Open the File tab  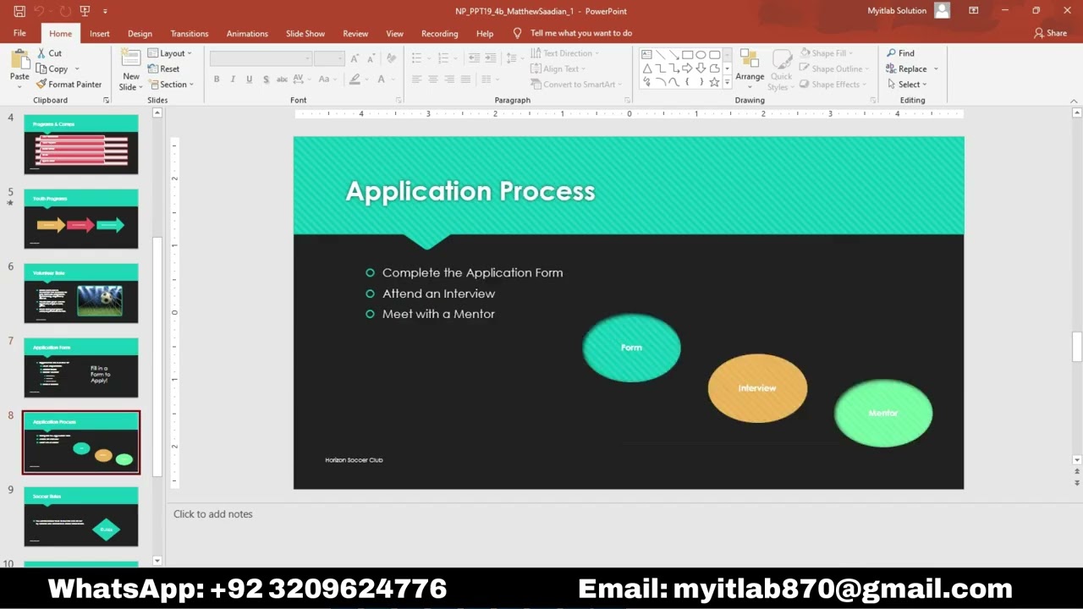(19, 33)
